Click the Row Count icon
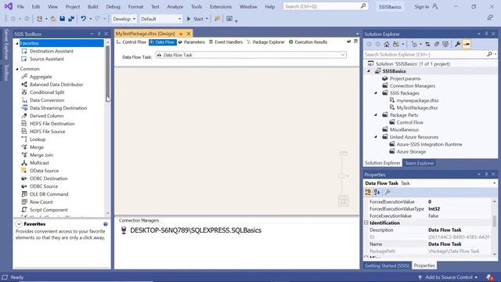This screenshot has width=501, height=282. coord(24,202)
